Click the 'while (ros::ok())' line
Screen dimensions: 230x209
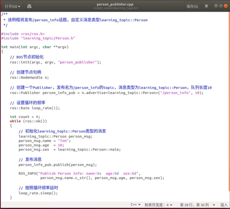tap(28, 121)
